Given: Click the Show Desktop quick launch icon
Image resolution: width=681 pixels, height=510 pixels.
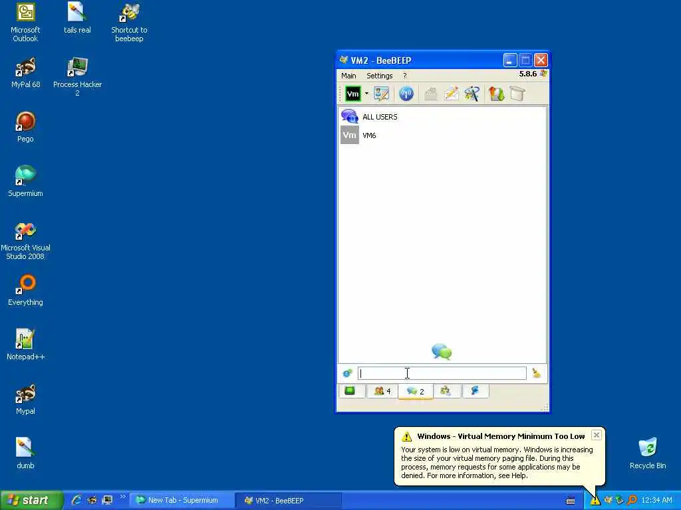Looking at the screenshot, I should pos(107,500).
